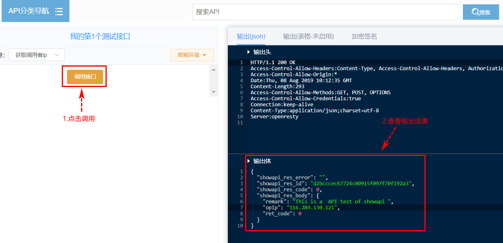503x243 pixels.
Task: Click the 调用接口 button
Action: tap(85, 77)
